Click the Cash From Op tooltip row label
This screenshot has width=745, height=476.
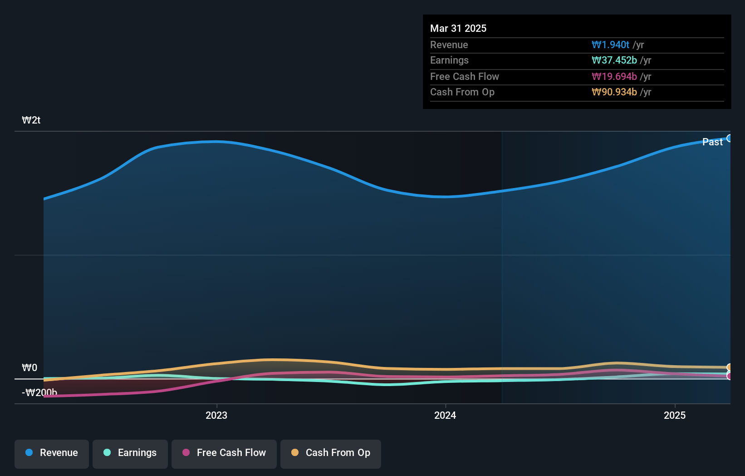[462, 92]
